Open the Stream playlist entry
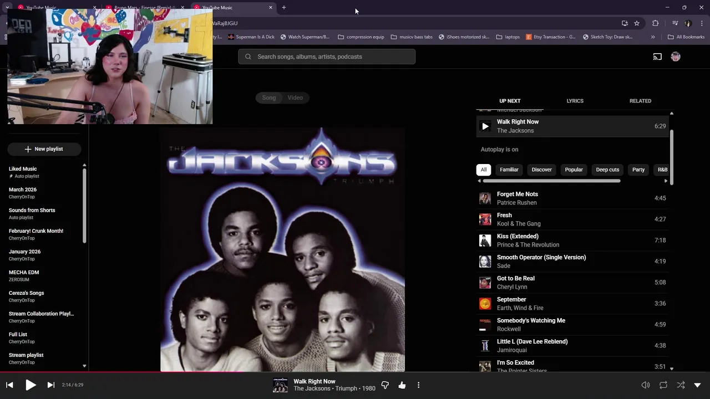The image size is (710, 399). 42,359
